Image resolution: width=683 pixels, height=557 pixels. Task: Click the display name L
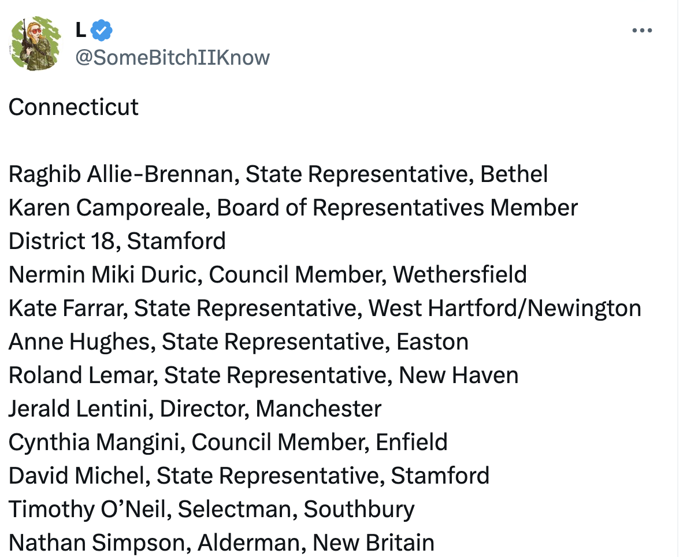80,30
